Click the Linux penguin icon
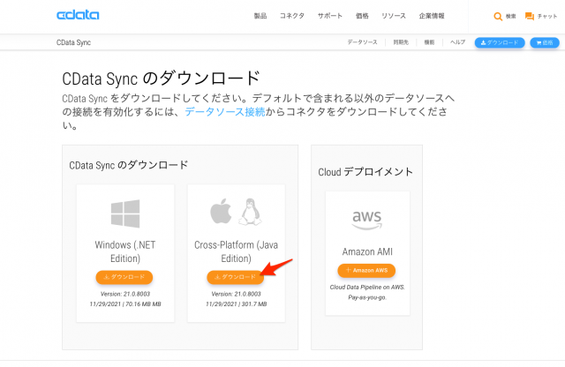565x367 pixels. click(x=250, y=212)
